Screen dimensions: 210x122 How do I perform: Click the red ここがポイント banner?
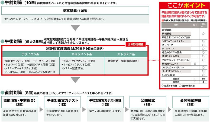point(184,6)
